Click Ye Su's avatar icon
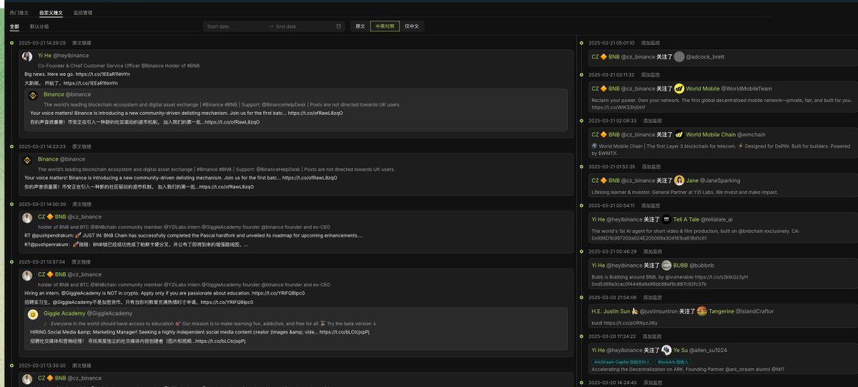This screenshot has height=387, width=858. (x=666, y=350)
